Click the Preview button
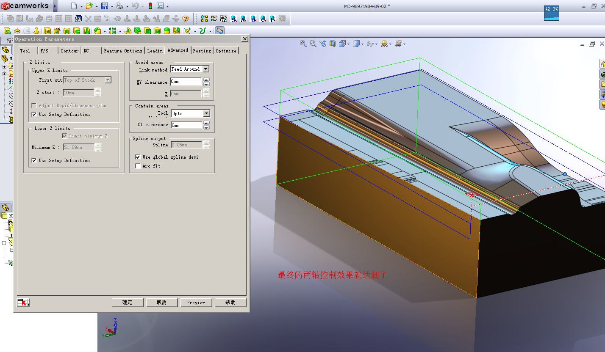Image resolution: width=605 pixels, height=352 pixels. point(196,302)
